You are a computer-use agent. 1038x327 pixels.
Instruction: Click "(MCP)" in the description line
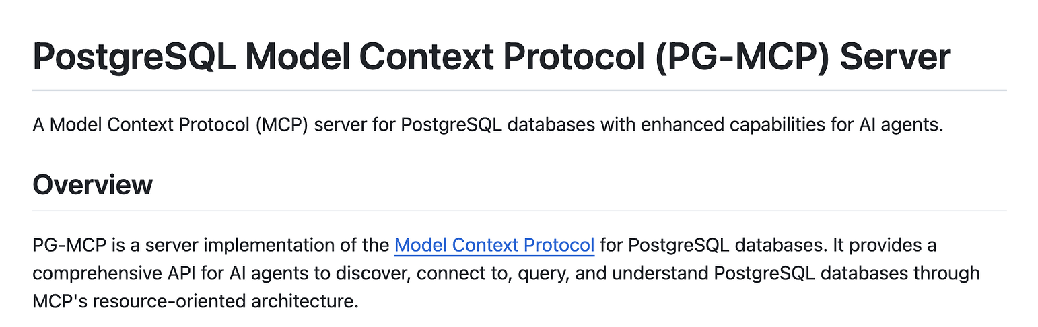[x=281, y=125]
